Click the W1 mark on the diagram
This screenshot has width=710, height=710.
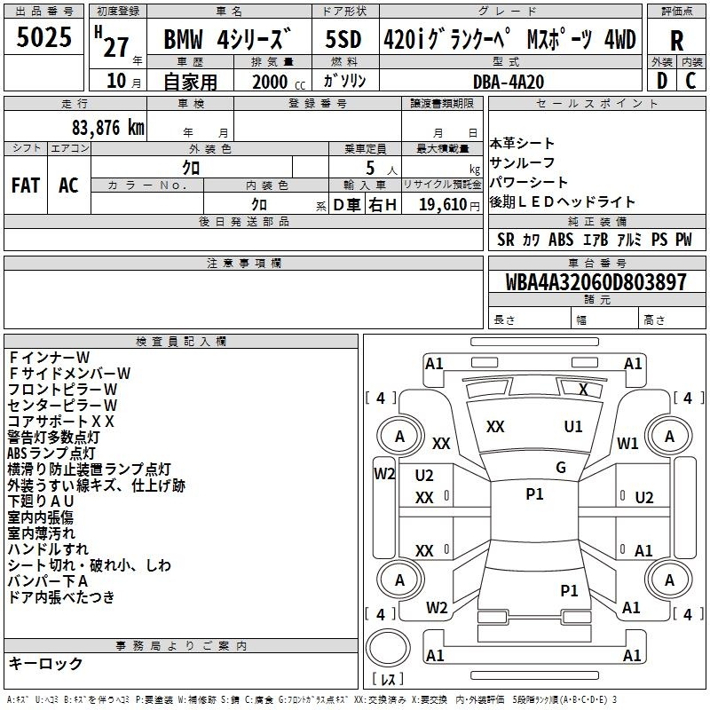pyautogui.click(x=628, y=443)
